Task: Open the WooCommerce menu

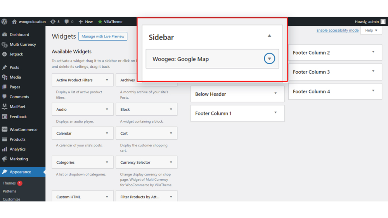Action: (23, 129)
